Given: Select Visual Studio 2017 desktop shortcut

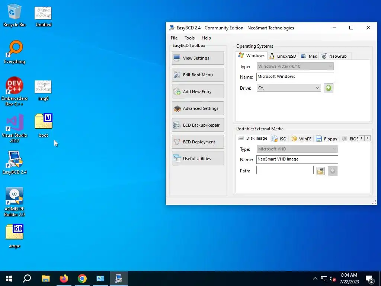Looking at the screenshot, I should click(15, 128).
